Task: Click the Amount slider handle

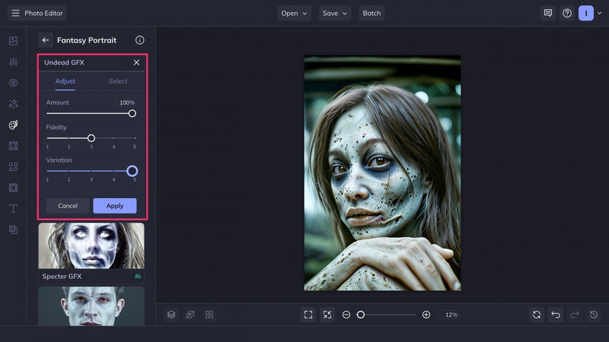Action: (x=132, y=114)
